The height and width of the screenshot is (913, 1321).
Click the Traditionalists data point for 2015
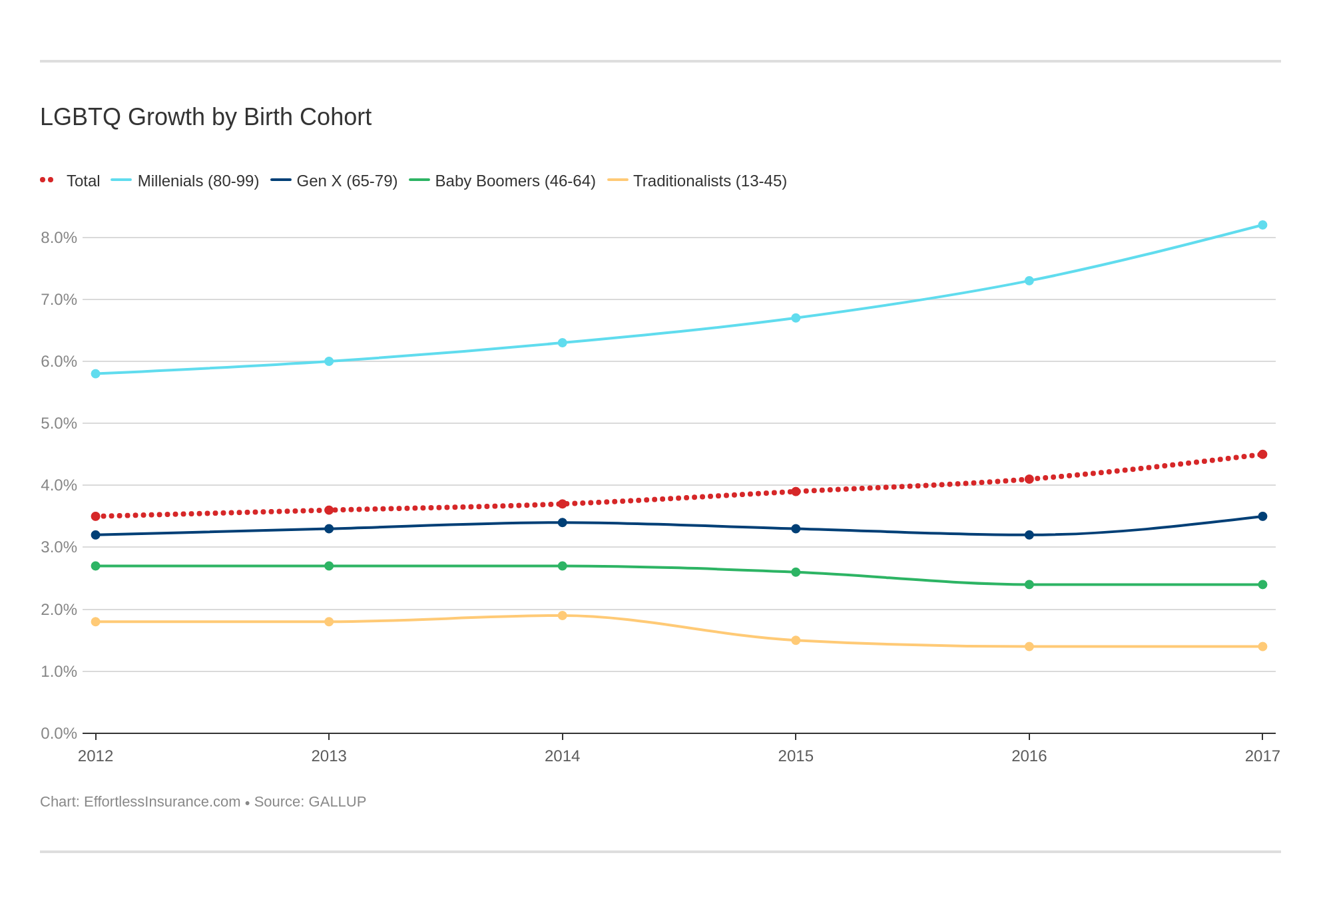pyautogui.click(x=796, y=641)
